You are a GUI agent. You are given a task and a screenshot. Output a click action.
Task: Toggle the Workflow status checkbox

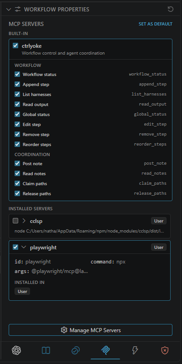[17, 74]
